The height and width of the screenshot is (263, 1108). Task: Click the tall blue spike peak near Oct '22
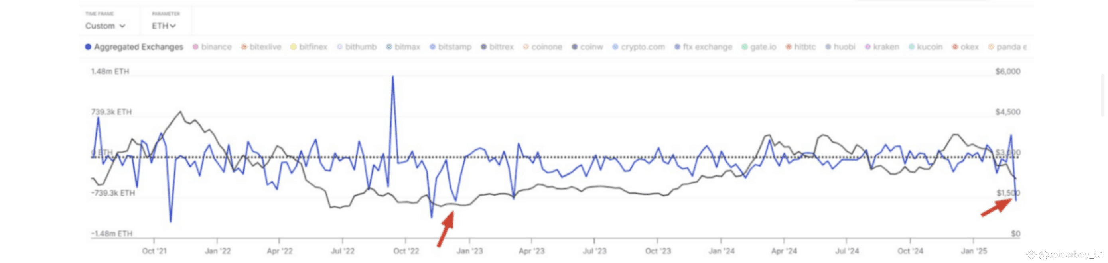[392, 77]
